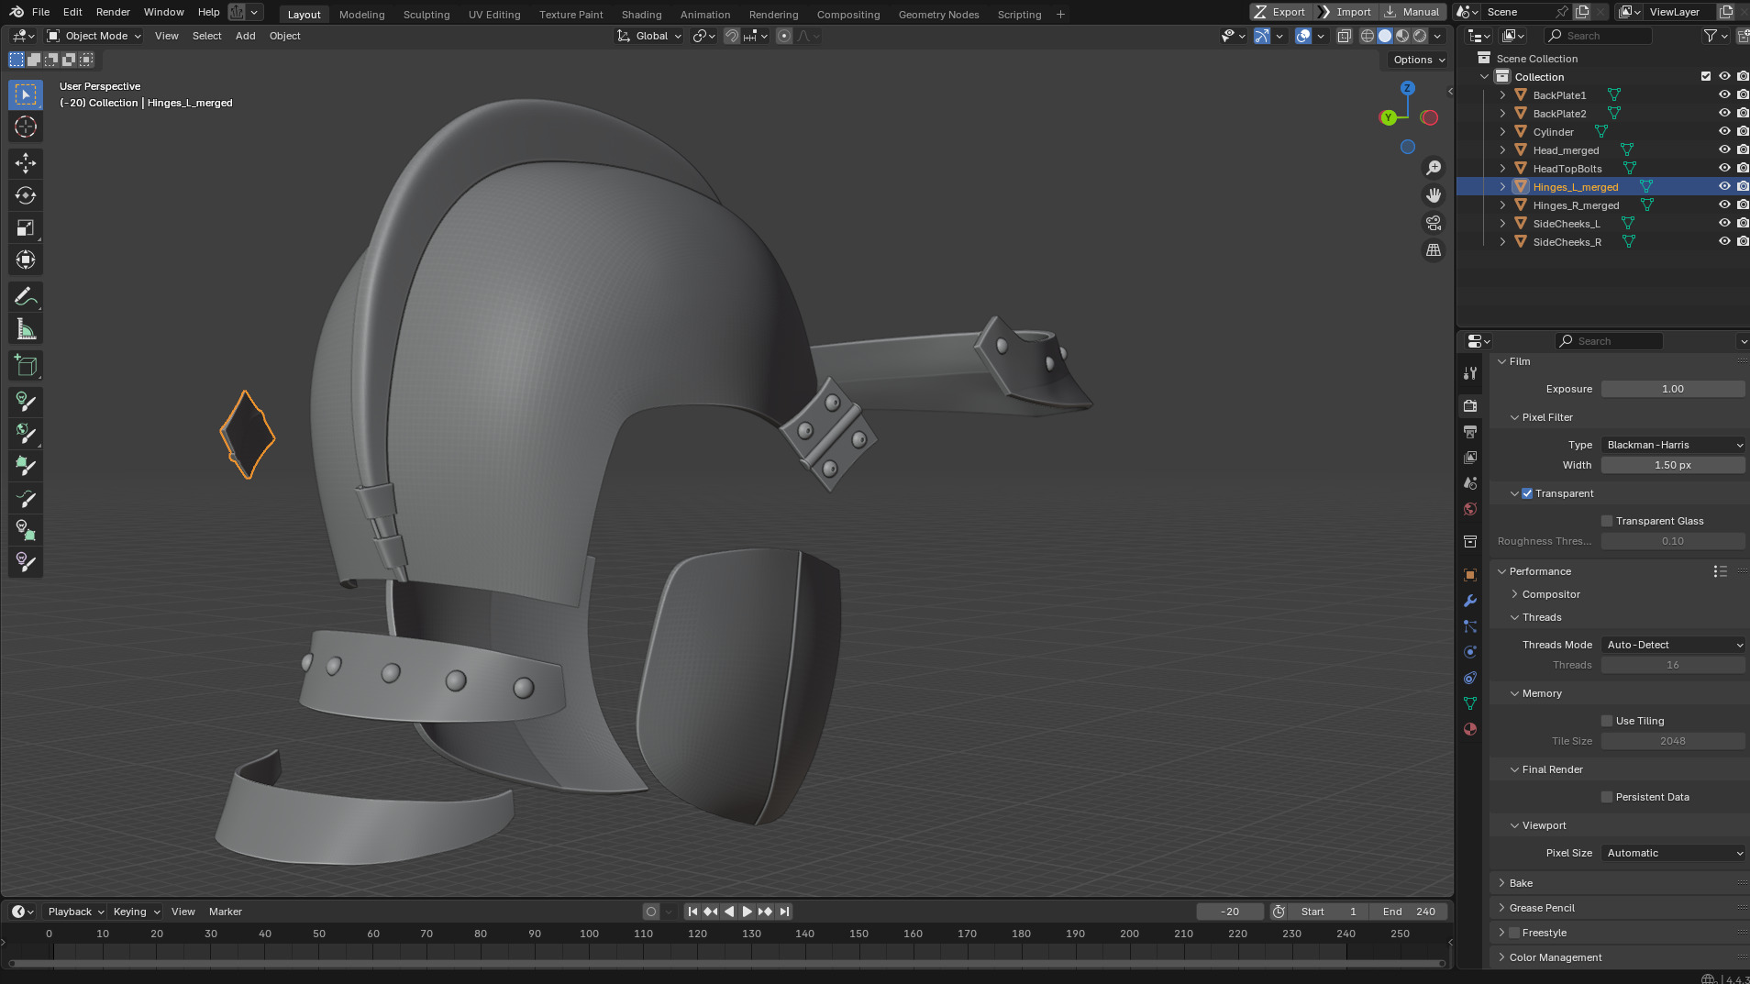This screenshot has height=984, width=1750.
Task: Switch to solid viewport shading
Action: [x=1385, y=36]
